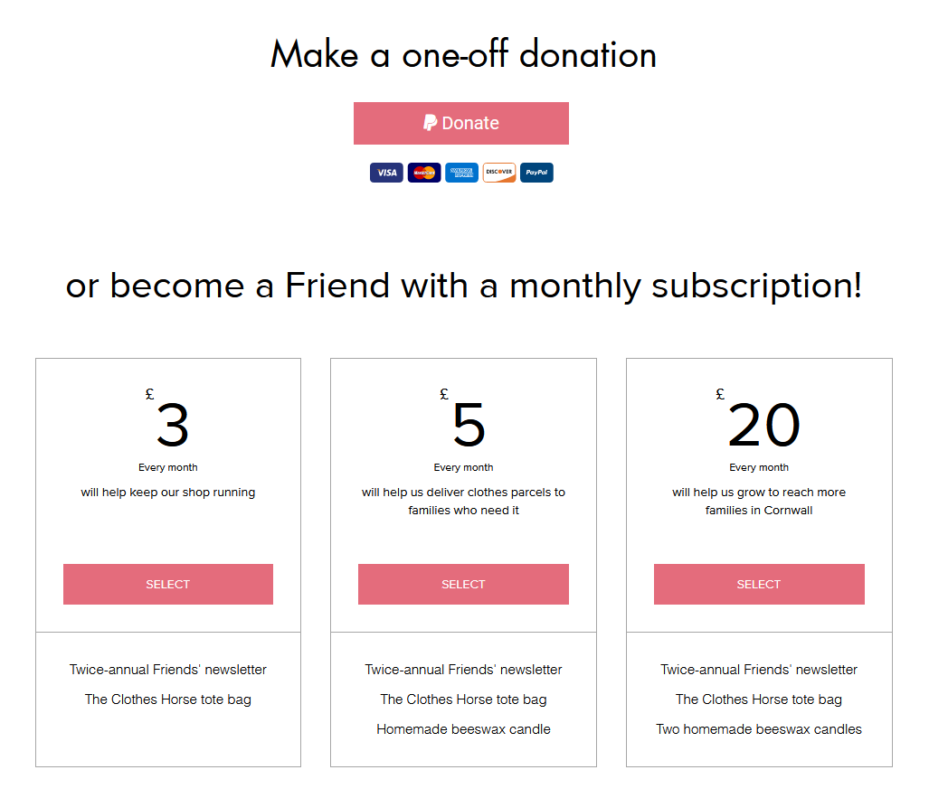Image resolution: width=929 pixels, height=798 pixels.
Task: Click the Visa card icon
Action: [386, 173]
